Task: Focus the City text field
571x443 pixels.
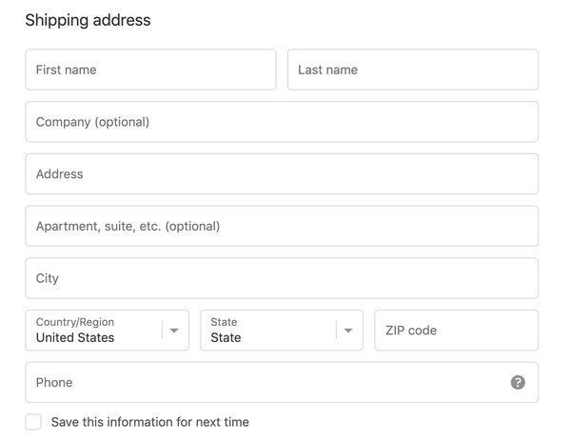Action: (x=282, y=278)
